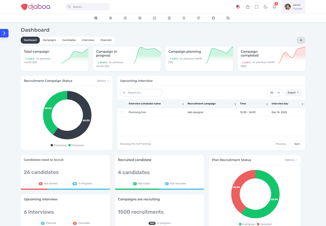Enter fullscreen mode via header icon
Screen dimensions: 326x226
(x=257, y=7)
